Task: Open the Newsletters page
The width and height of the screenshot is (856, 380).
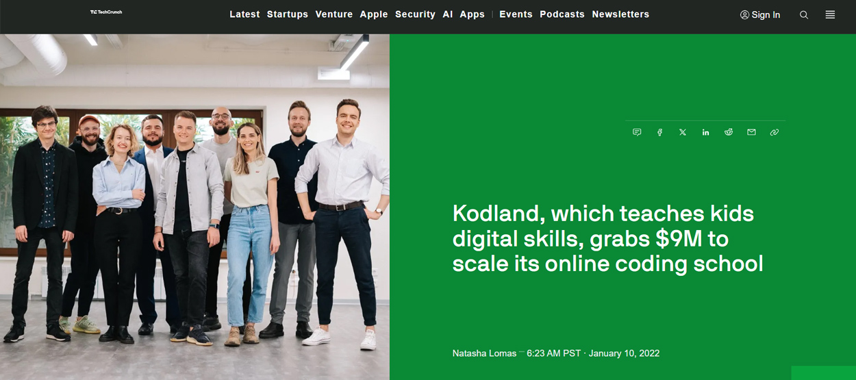Action: (620, 14)
